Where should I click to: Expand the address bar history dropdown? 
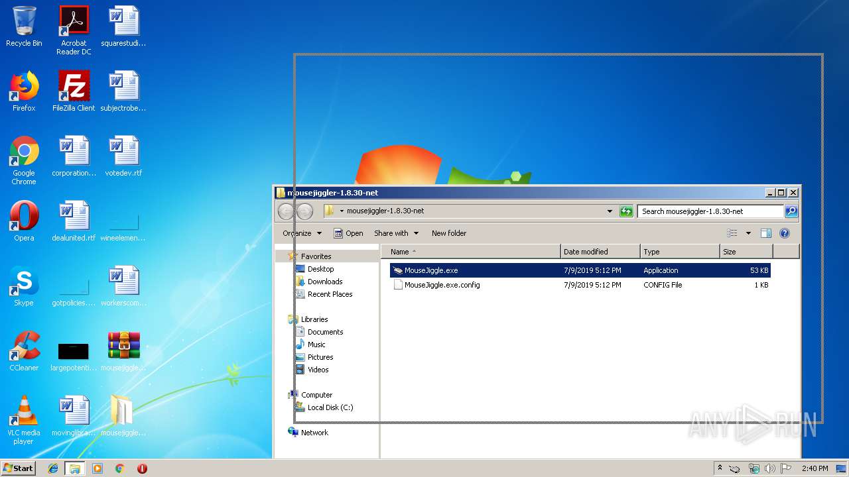(x=610, y=211)
